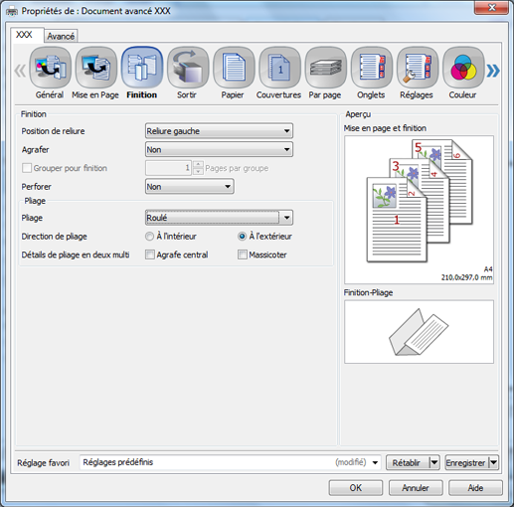Choose À l'intérieur fold direction
This screenshot has width=514, height=507.
pos(149,237)
